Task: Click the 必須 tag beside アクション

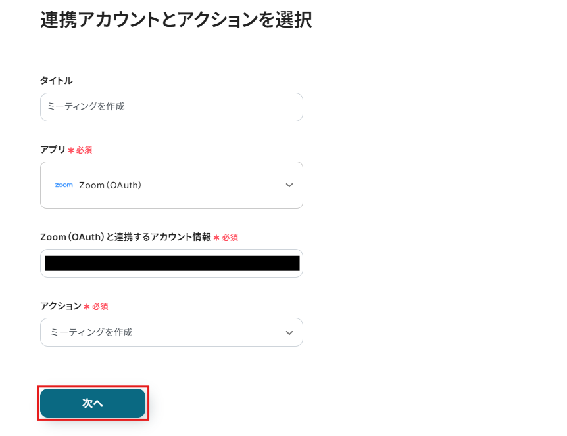Action: pos(100,307)
